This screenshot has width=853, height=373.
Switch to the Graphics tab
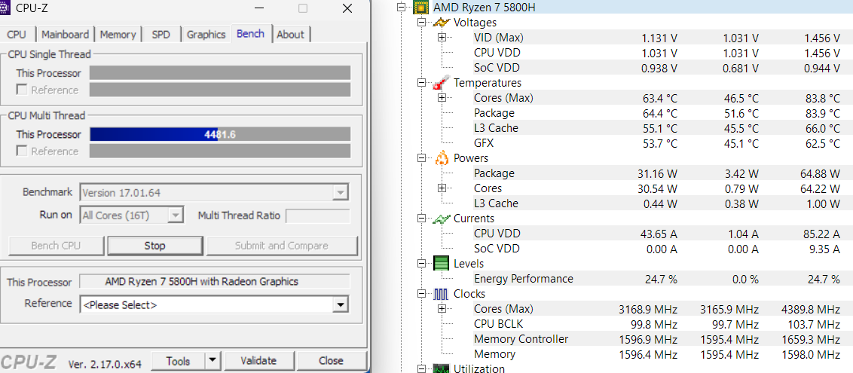(206, 34)
